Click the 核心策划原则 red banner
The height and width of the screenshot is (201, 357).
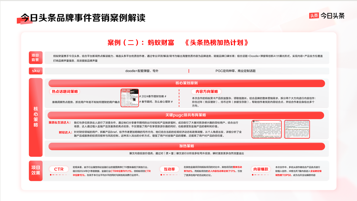click(186, 83)
